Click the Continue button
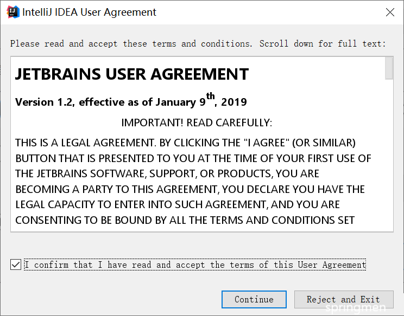This screenshot has width=404, height=316. 254,299
